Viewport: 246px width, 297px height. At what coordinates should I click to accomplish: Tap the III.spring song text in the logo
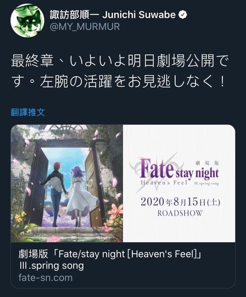pyautogui.click(x=207, y=183)
